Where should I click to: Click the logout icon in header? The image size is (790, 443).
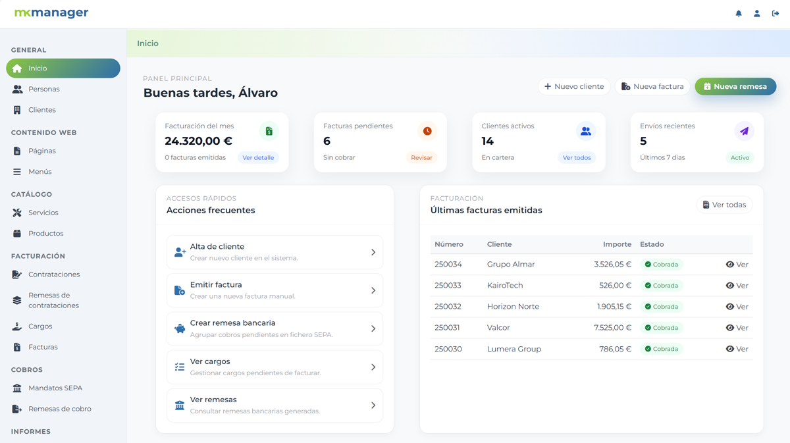pyautogui.click(x=776, y=14)
